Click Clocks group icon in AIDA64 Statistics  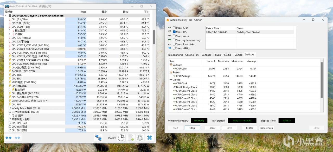(x=171, y=80)
